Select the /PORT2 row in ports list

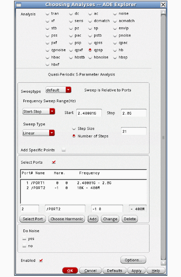click(x=84, y=188)
